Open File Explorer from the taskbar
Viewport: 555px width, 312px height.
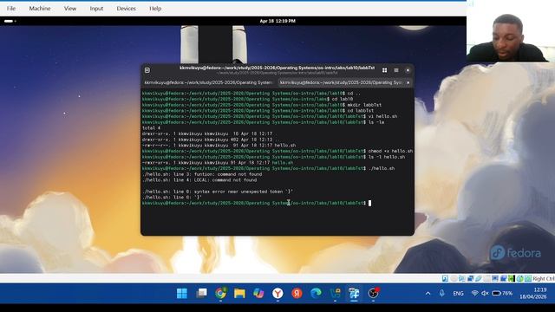[x=239, y=293]
